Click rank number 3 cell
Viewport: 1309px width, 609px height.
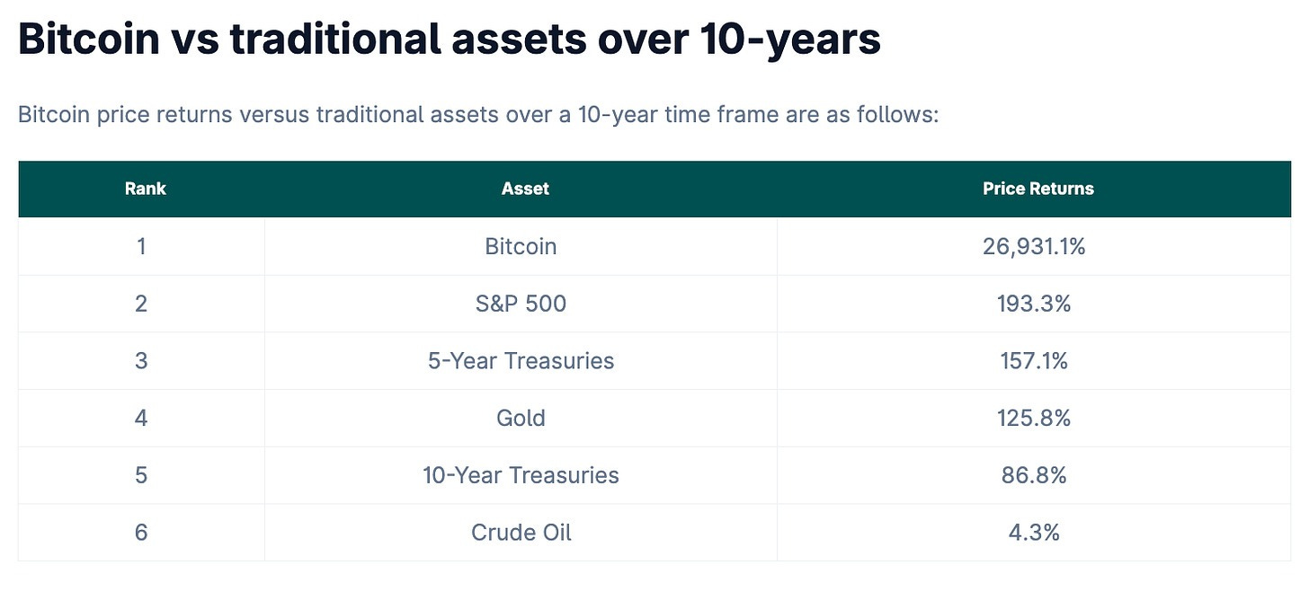tap(141, 361)
